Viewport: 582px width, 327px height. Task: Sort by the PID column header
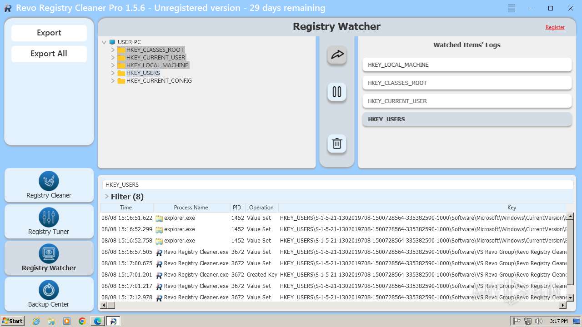tap(237, 208)
